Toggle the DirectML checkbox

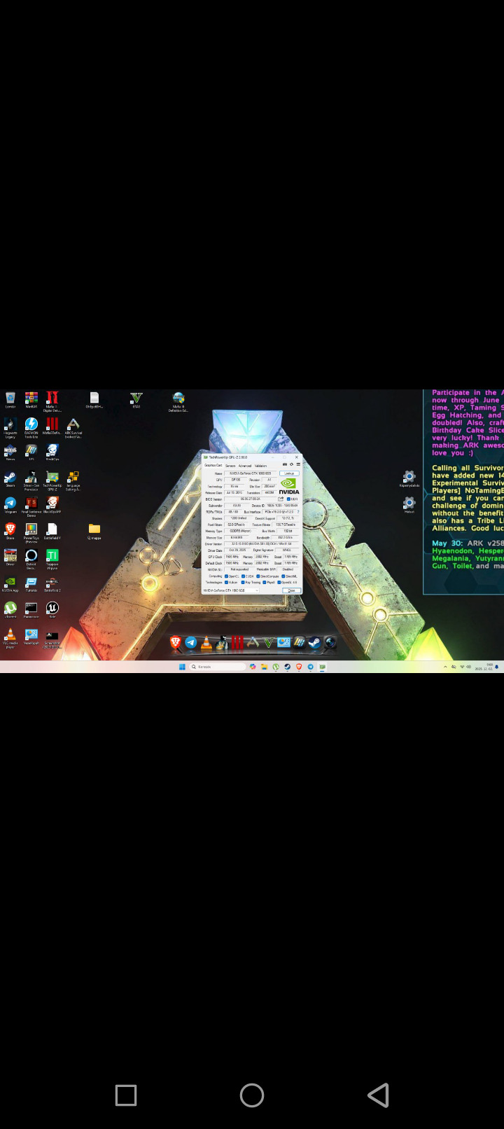pos(283,576)
